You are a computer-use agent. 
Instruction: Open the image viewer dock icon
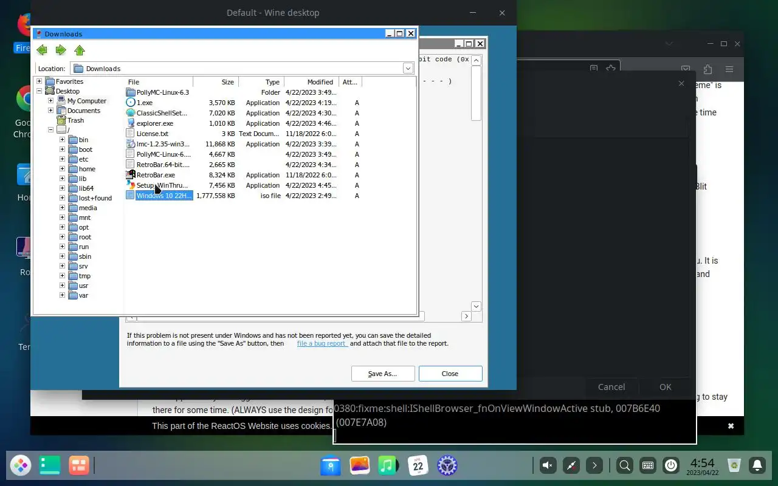[360, 466]
